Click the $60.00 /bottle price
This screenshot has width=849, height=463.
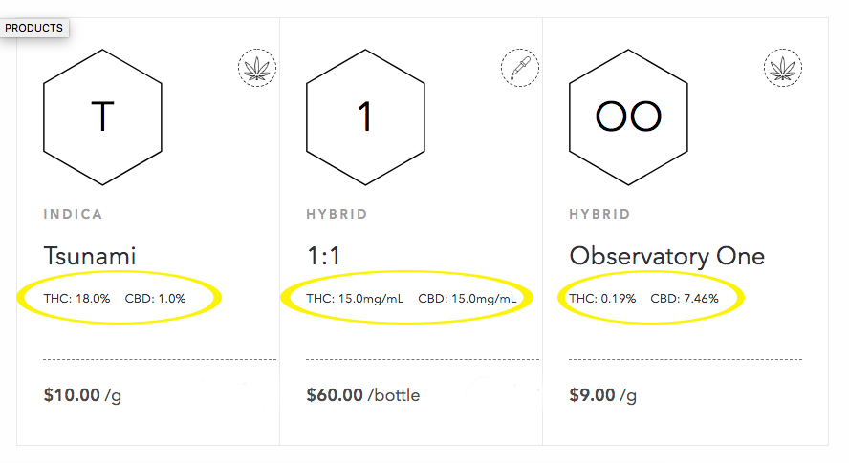363,395
